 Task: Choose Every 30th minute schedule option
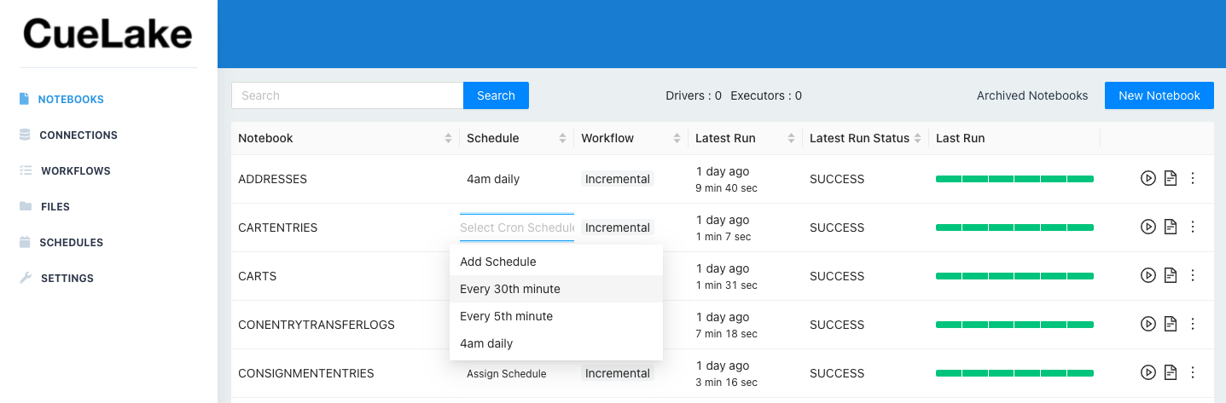pos(556,289)
